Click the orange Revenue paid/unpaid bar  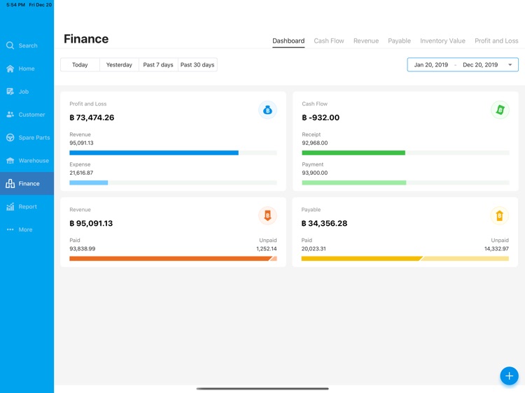pyautogui.click(x=173, y=259)
